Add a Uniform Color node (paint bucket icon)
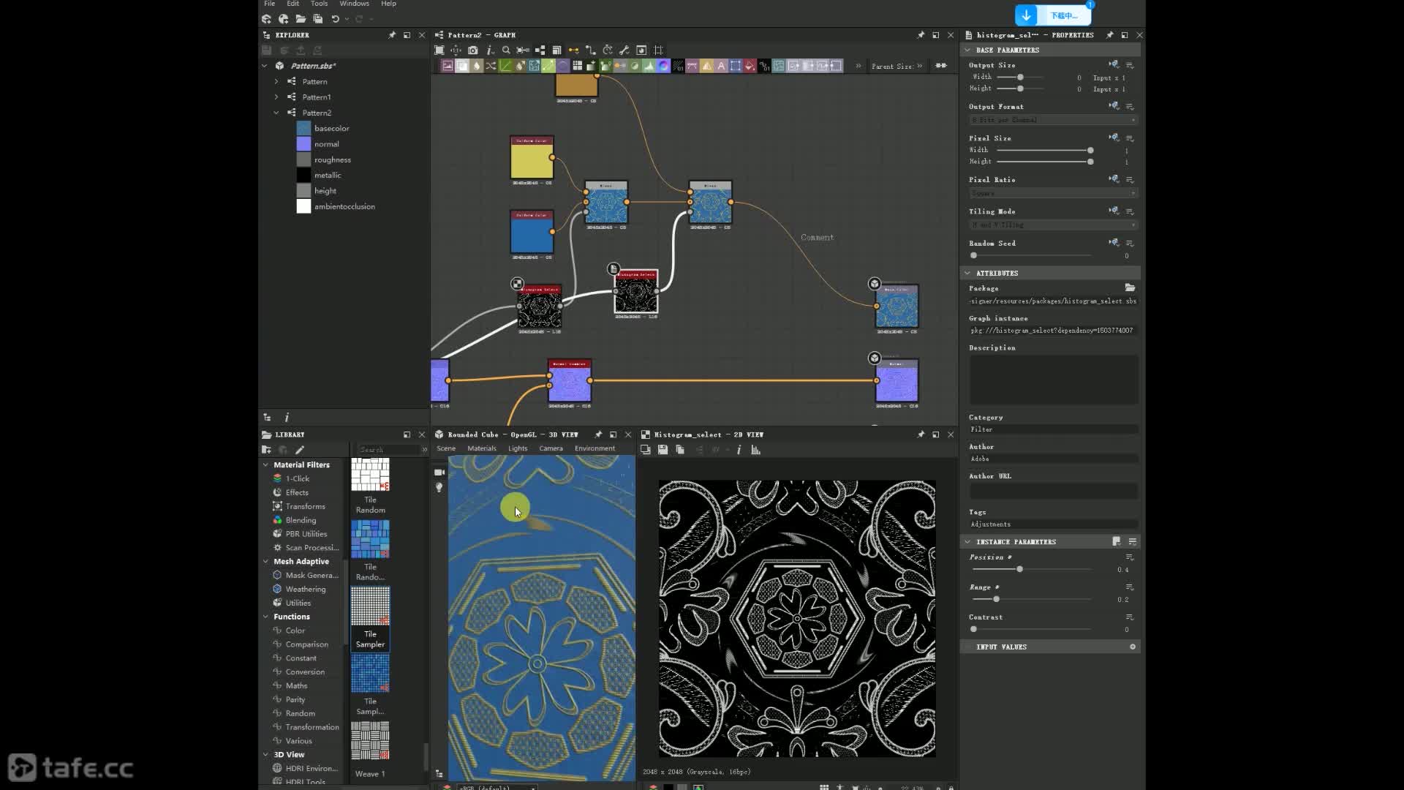Viewport: 1404px width, 790px height. (750, 66)
